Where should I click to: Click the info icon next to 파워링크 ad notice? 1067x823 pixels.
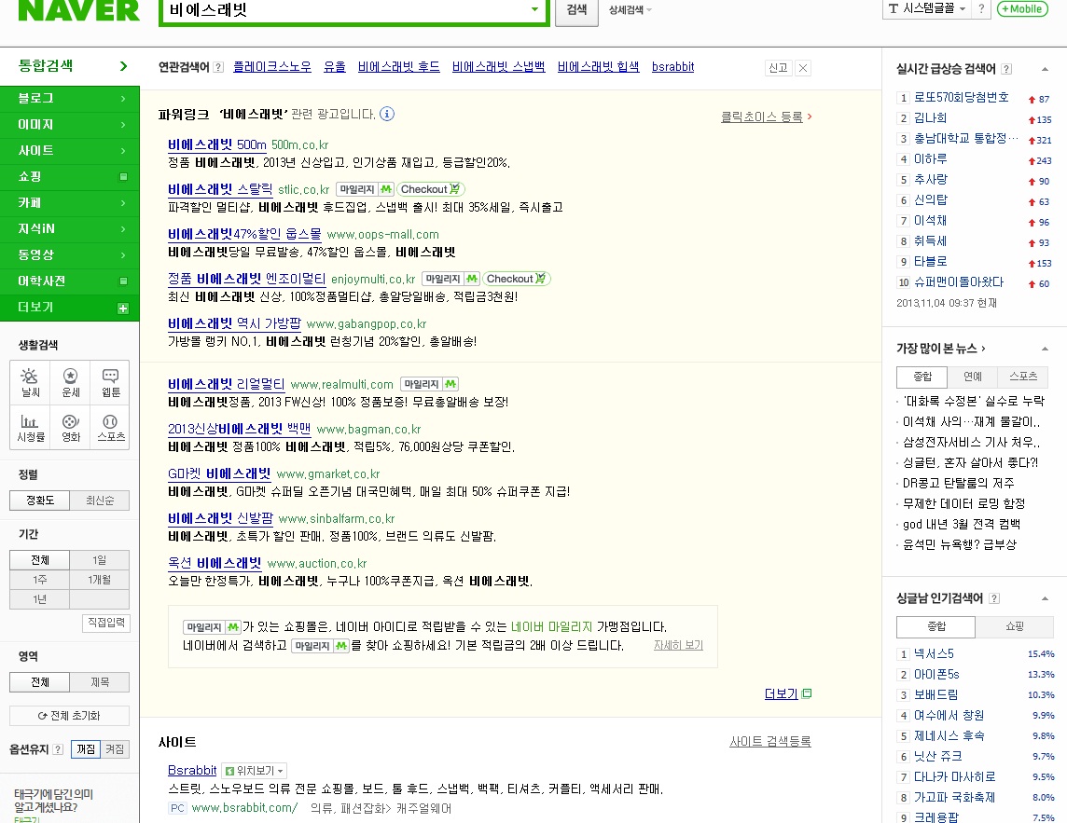386,115
